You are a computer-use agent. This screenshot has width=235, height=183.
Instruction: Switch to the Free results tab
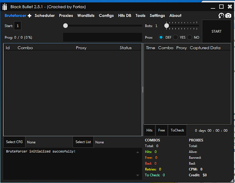point(161,130)
